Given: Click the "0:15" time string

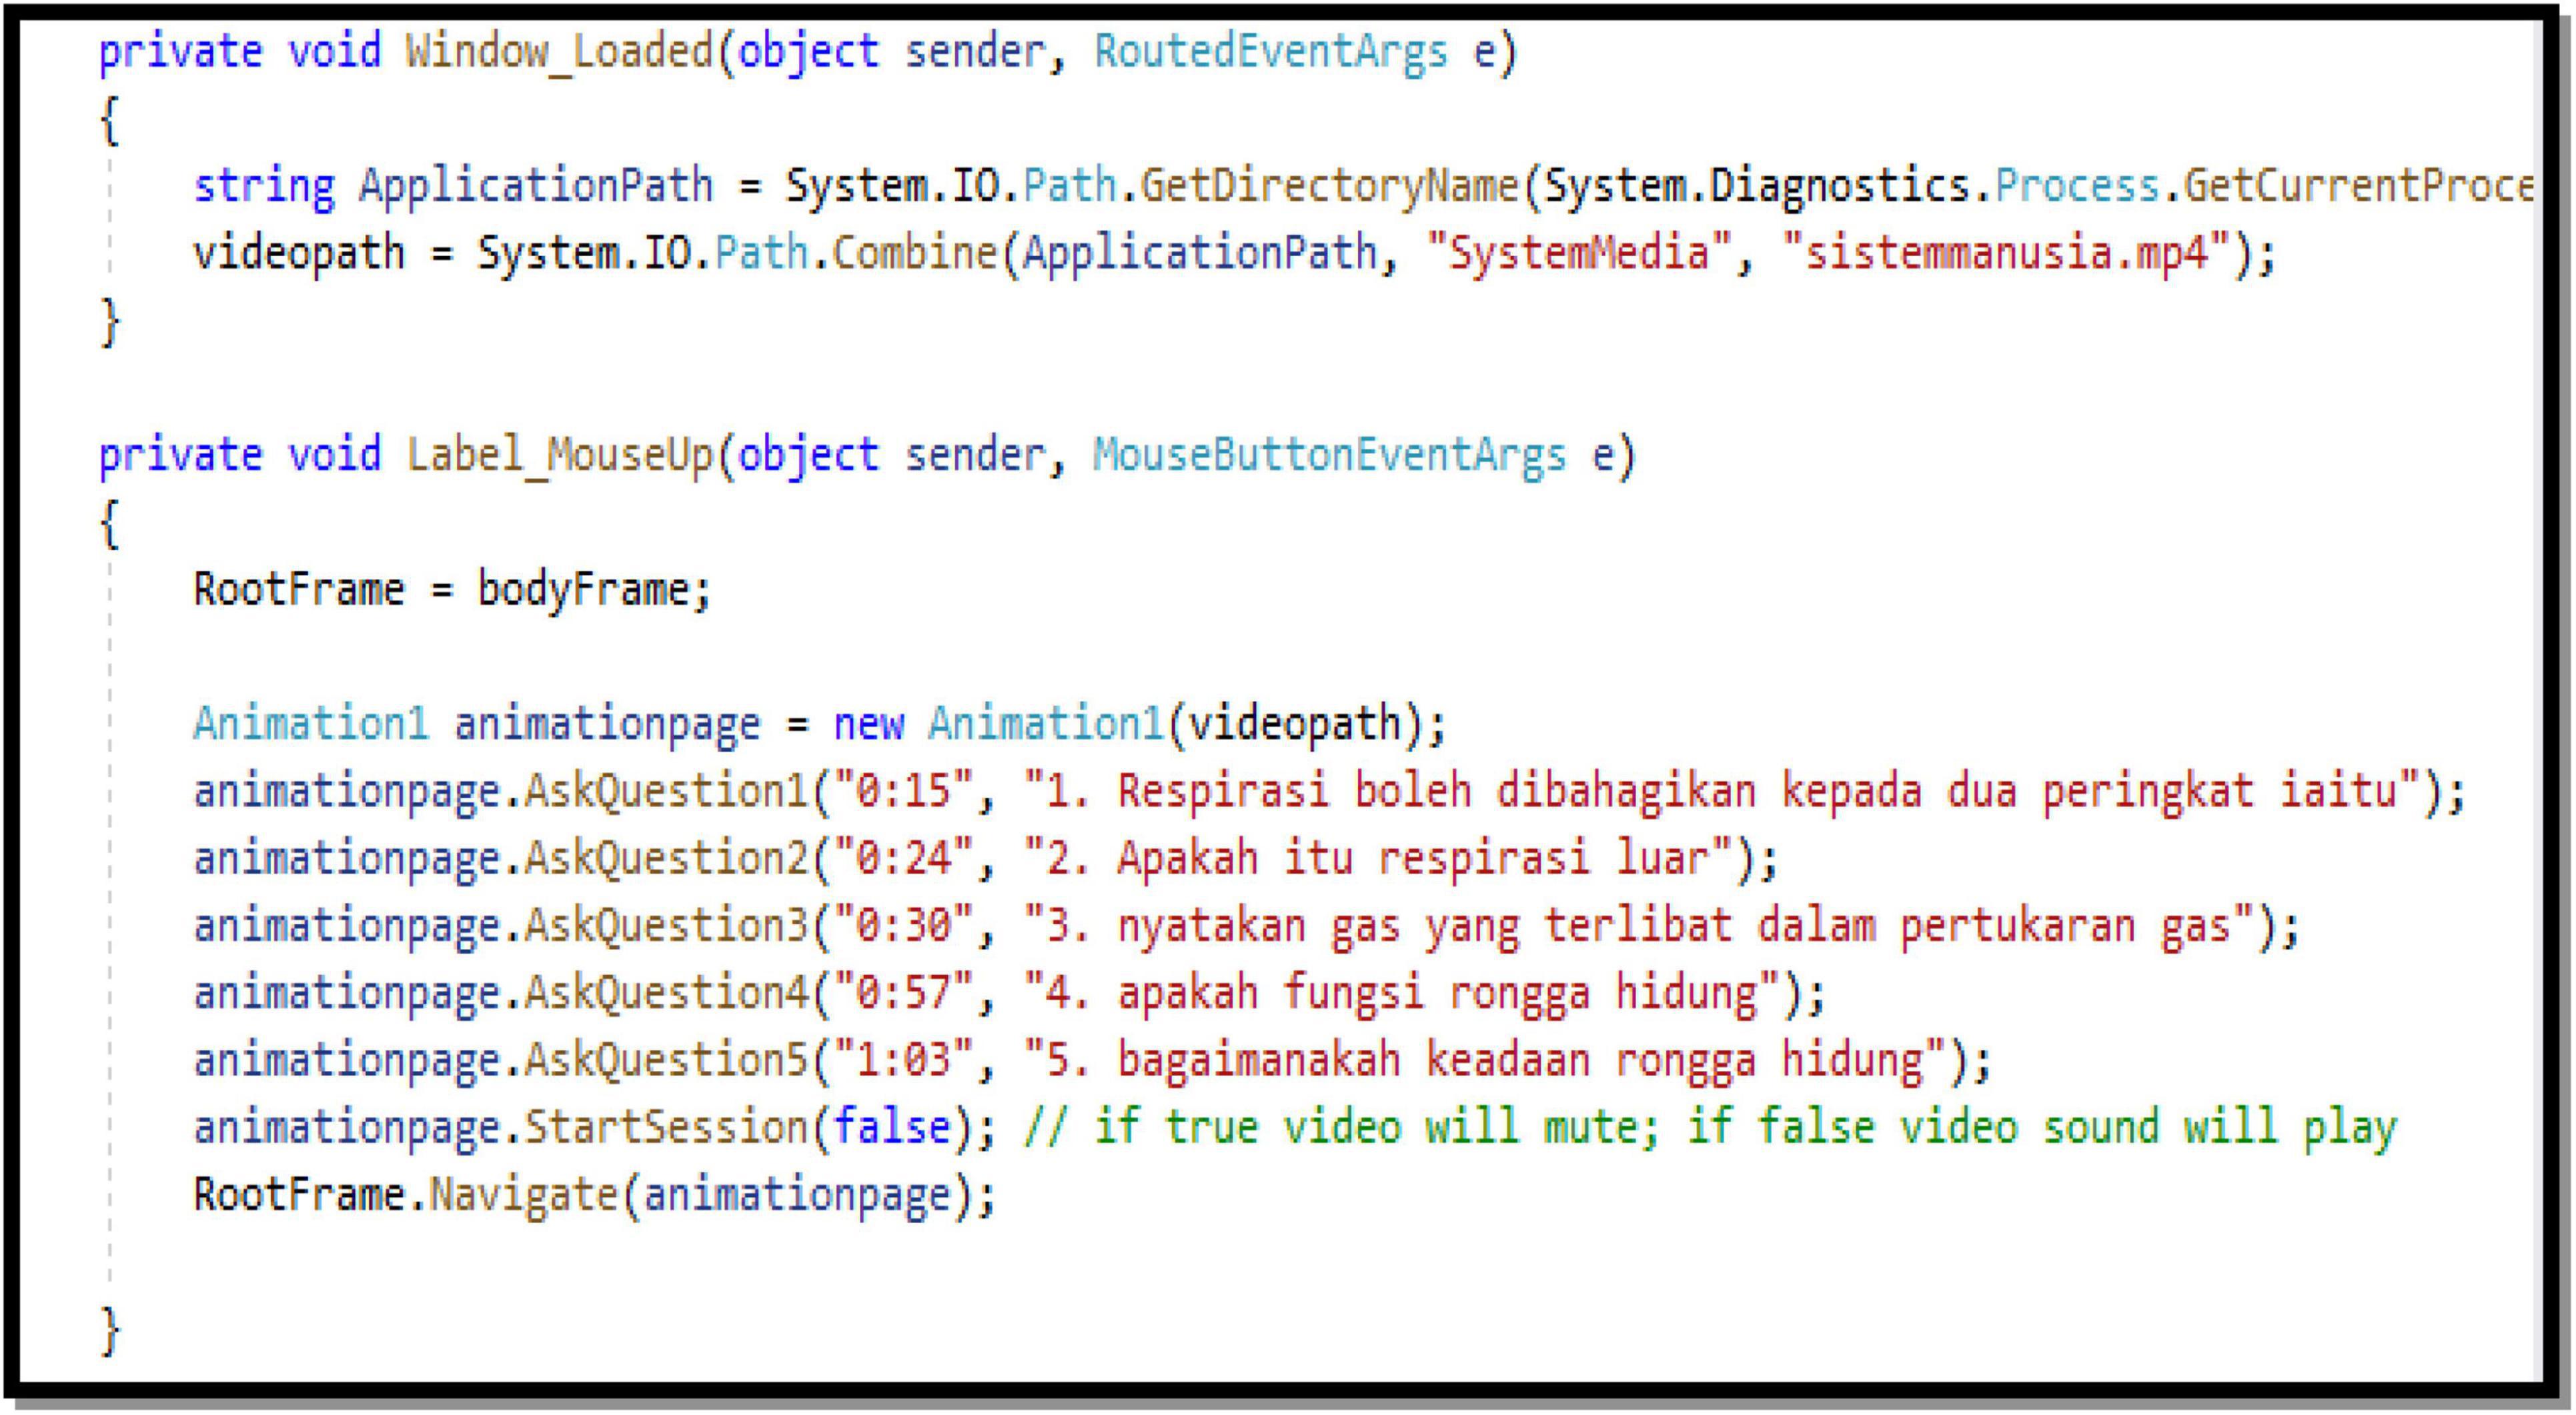Looking at the screenshot, I should point(903,791).
